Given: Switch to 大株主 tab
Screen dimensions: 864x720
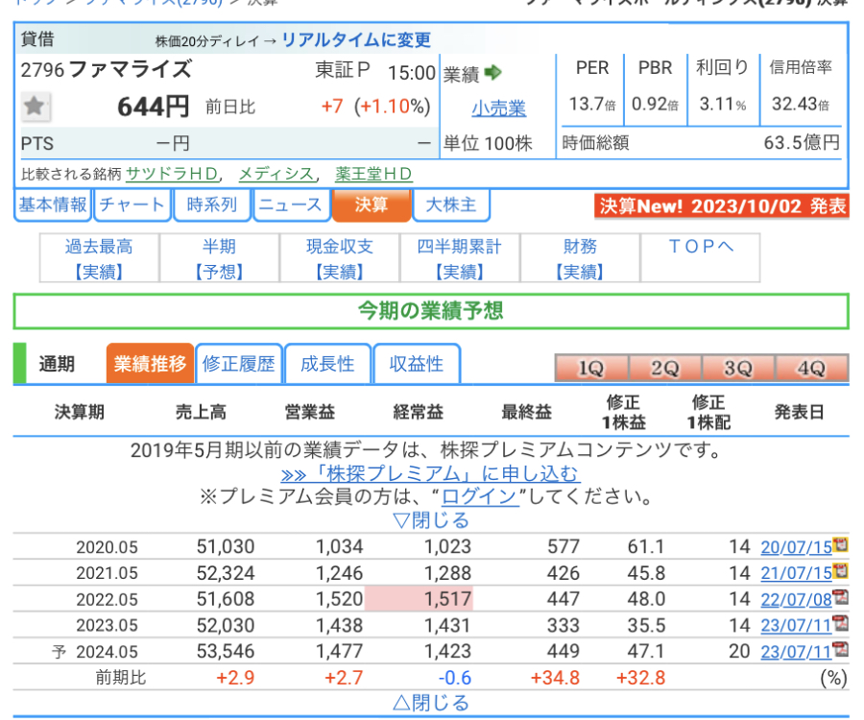Looking at the screenshot, I should [x=451, y=204].
